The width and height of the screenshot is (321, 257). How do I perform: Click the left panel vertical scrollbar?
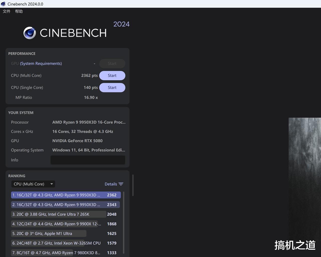[x=133, y=185]
